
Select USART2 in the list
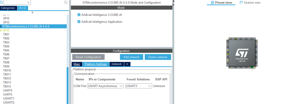click(9, 102)
